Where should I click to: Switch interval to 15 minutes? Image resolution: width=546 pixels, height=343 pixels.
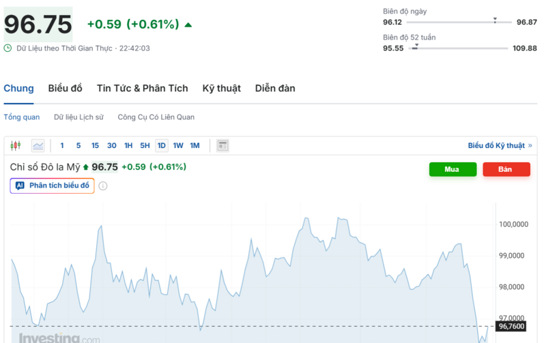95,145
